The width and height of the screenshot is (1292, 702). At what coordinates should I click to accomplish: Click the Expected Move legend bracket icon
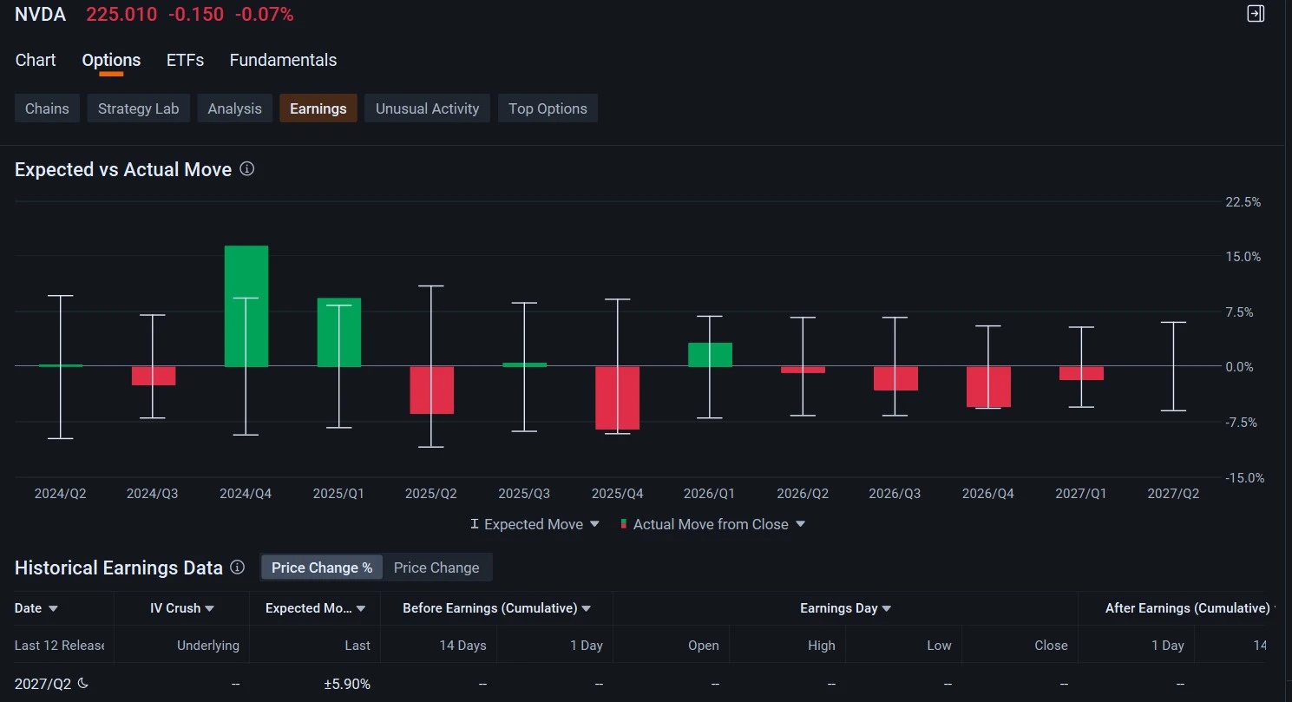(x=474, y=524)
